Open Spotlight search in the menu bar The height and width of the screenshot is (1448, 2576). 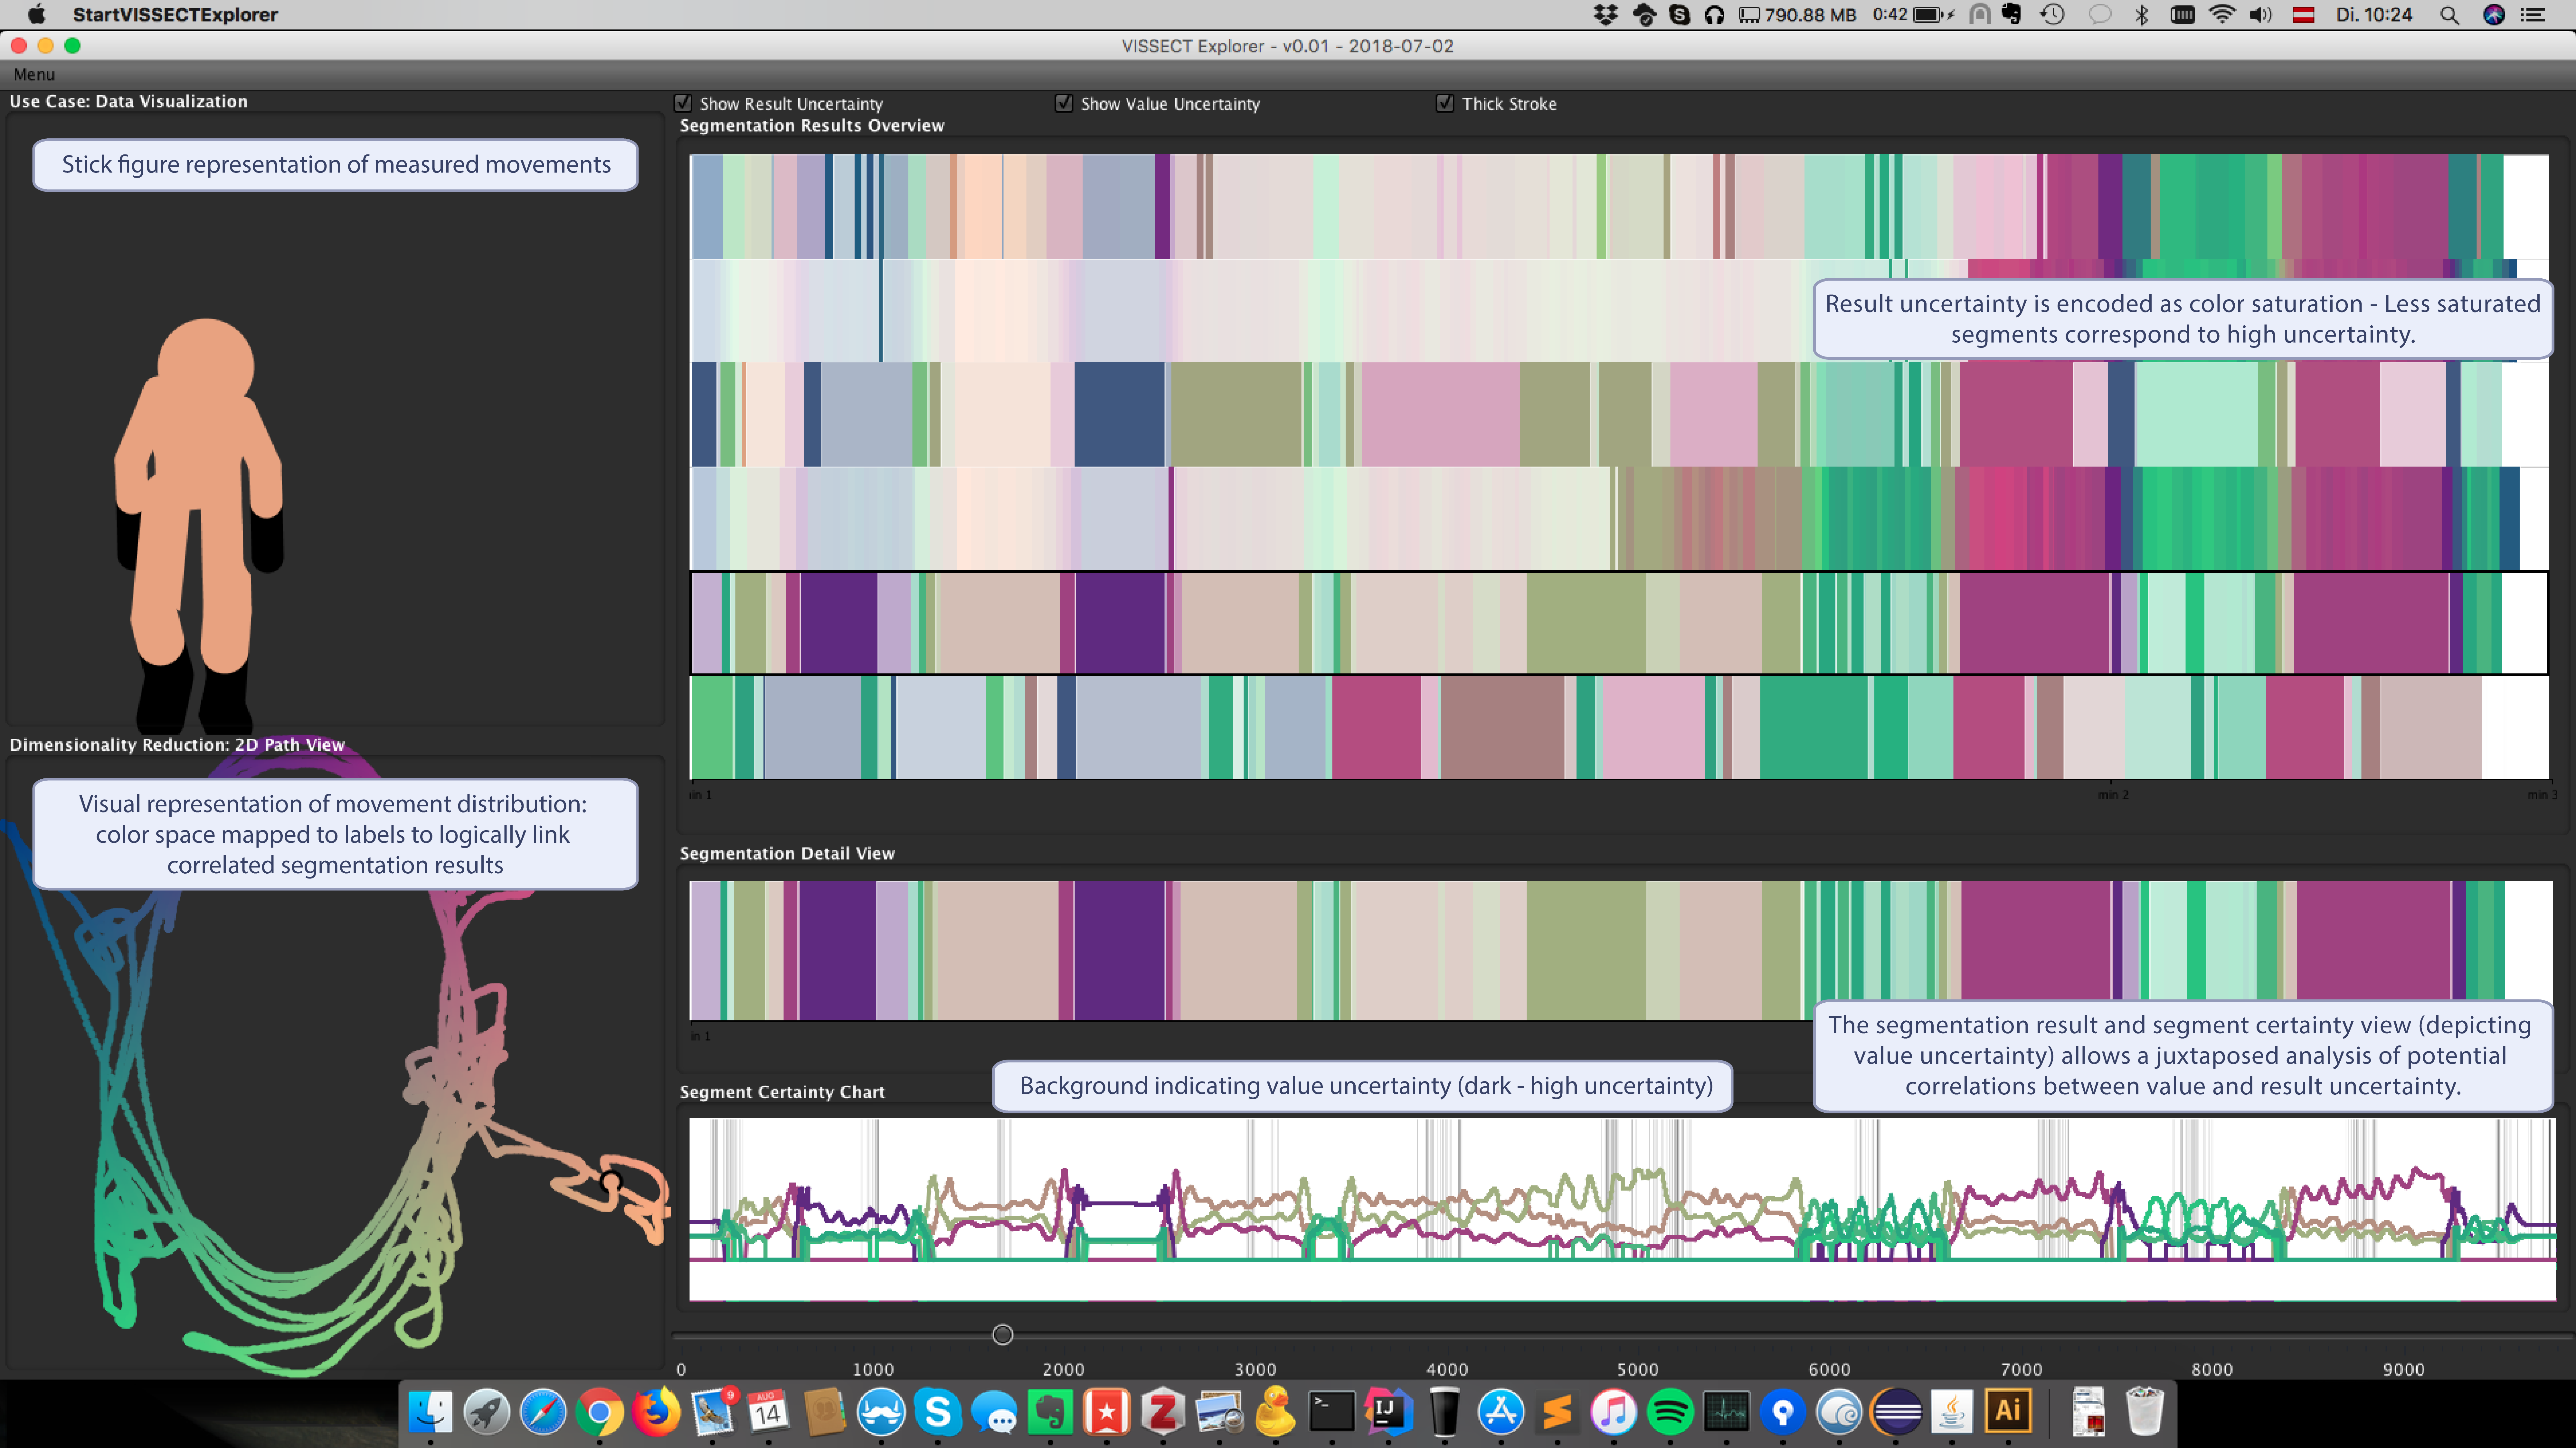point(2449,15)
